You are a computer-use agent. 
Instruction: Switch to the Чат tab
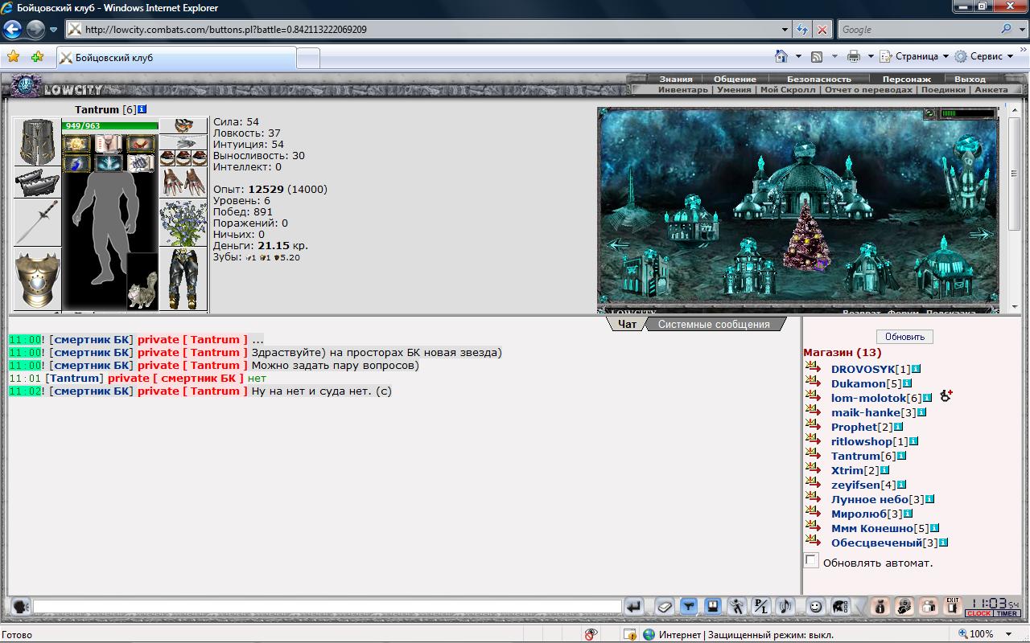tap(627, 324)
